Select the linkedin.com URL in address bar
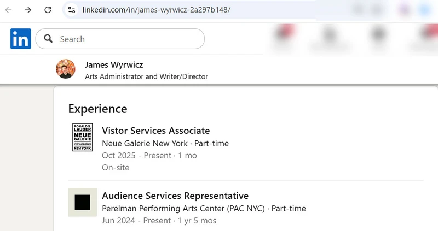438x231 pixels. pos(156,10)
